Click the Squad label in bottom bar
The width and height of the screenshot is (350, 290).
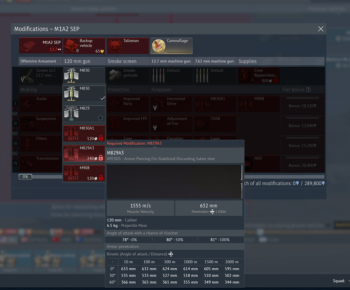coord(339,281)
